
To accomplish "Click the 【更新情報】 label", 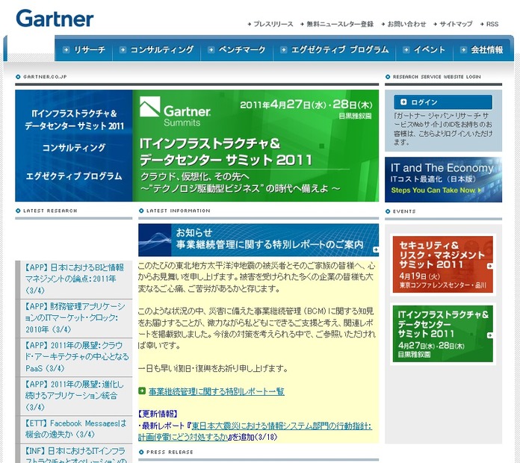I will pyautogui.click(x=158, y=414).
